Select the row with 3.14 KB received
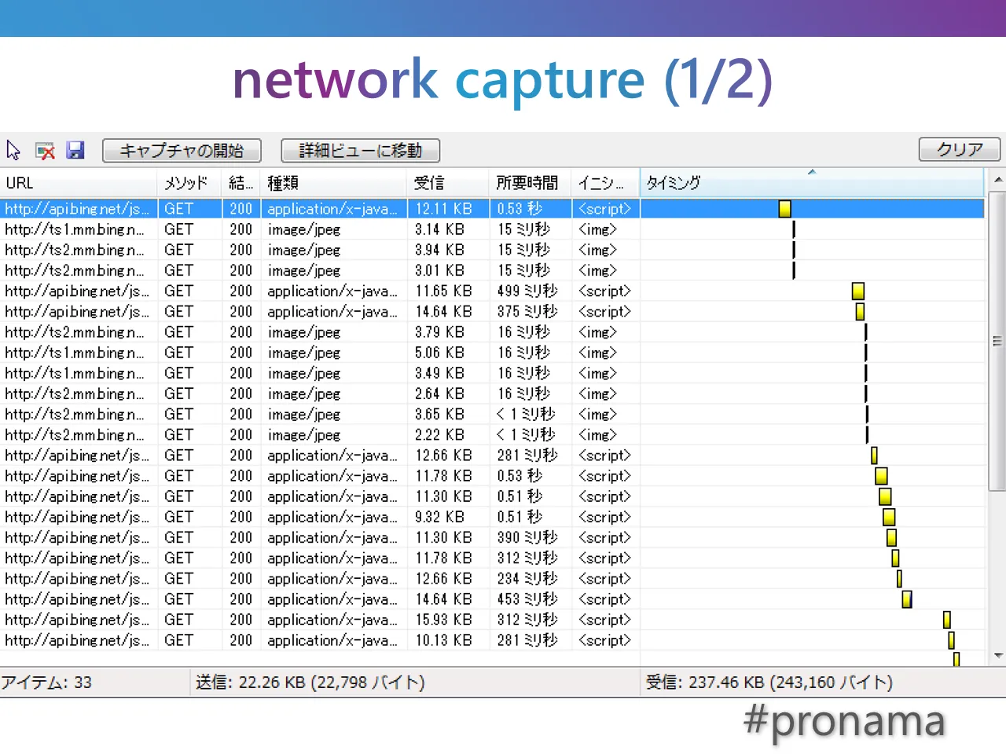The width and height of the screenshot is (1006, 754). [492, 229]
